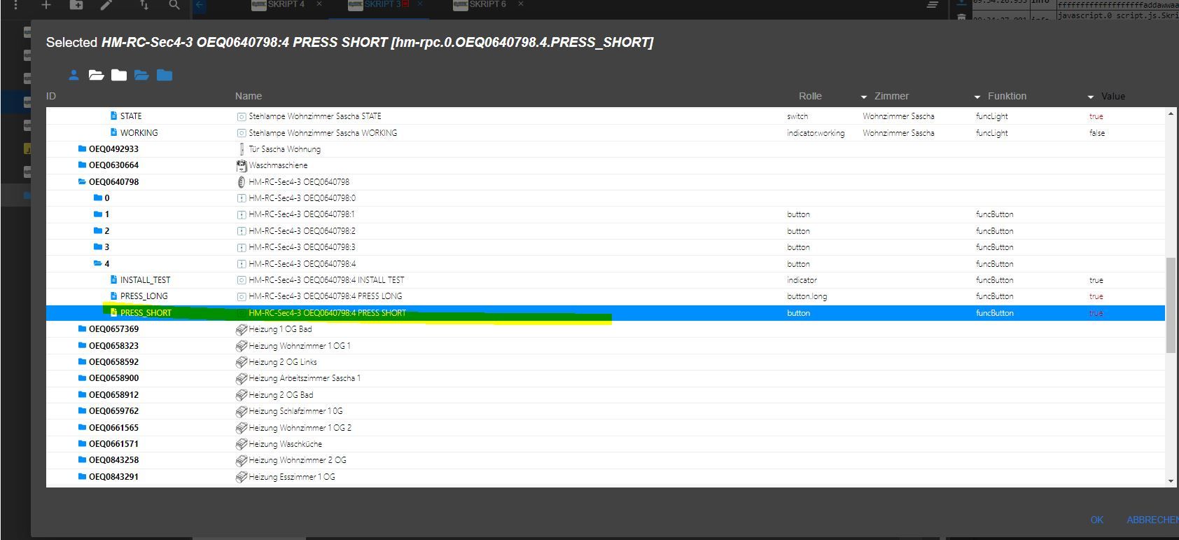
Task: Close the SKRIPT 4 tab
Action: [x=319, y=4]
